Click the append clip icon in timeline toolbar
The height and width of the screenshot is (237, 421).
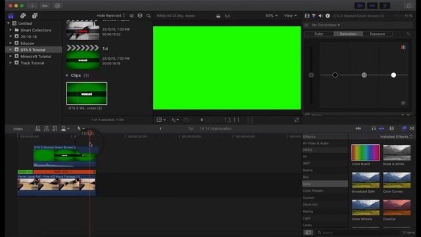pyautogui.click(x=55, y=128)
